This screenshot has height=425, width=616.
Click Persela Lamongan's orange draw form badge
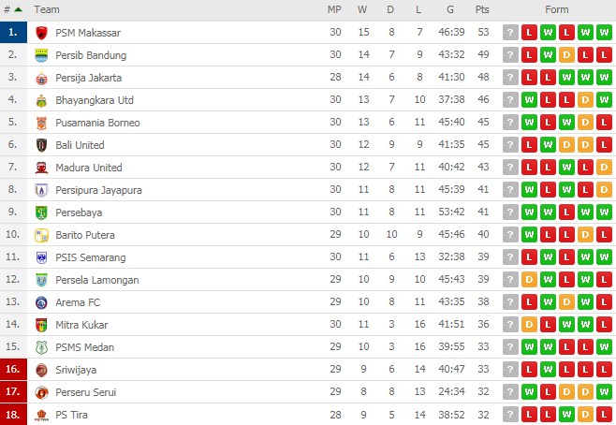click(529, 280)
